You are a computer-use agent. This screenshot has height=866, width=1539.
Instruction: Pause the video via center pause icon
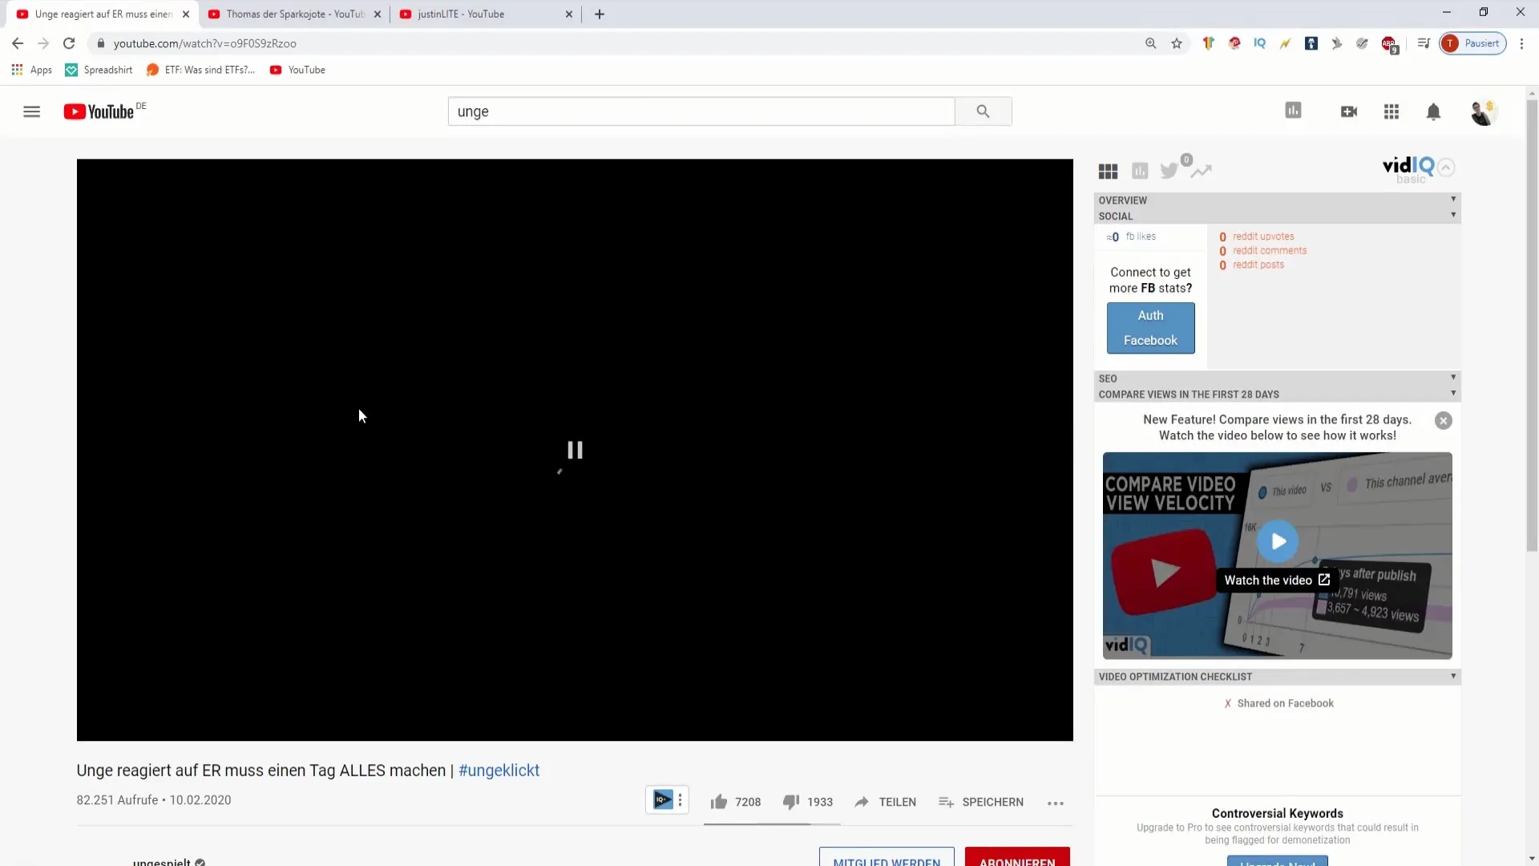click(575, 450)
